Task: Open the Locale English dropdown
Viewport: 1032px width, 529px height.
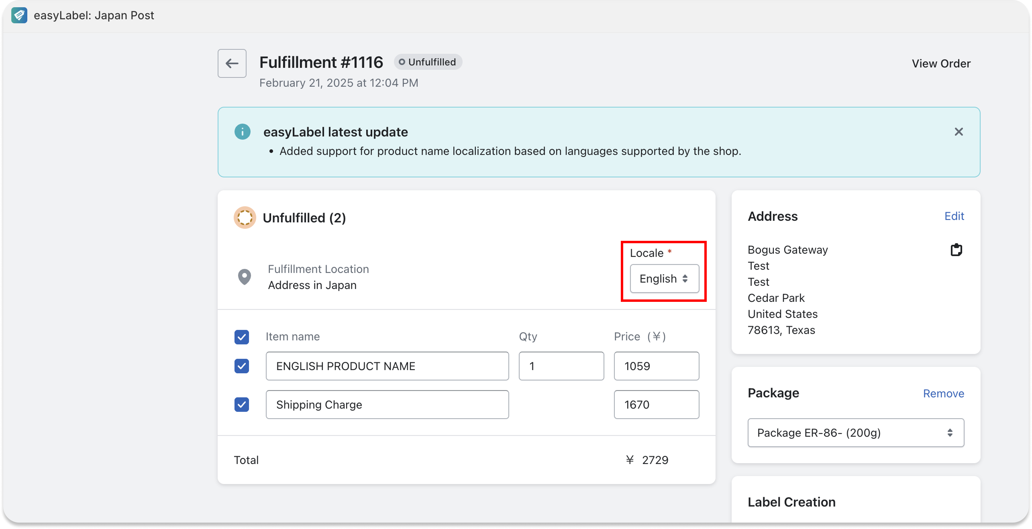Action: coord(664,279)
